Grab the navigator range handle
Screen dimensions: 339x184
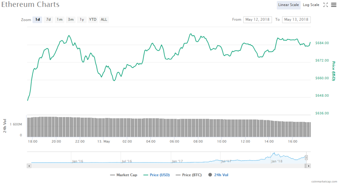[x=306, y=158]
